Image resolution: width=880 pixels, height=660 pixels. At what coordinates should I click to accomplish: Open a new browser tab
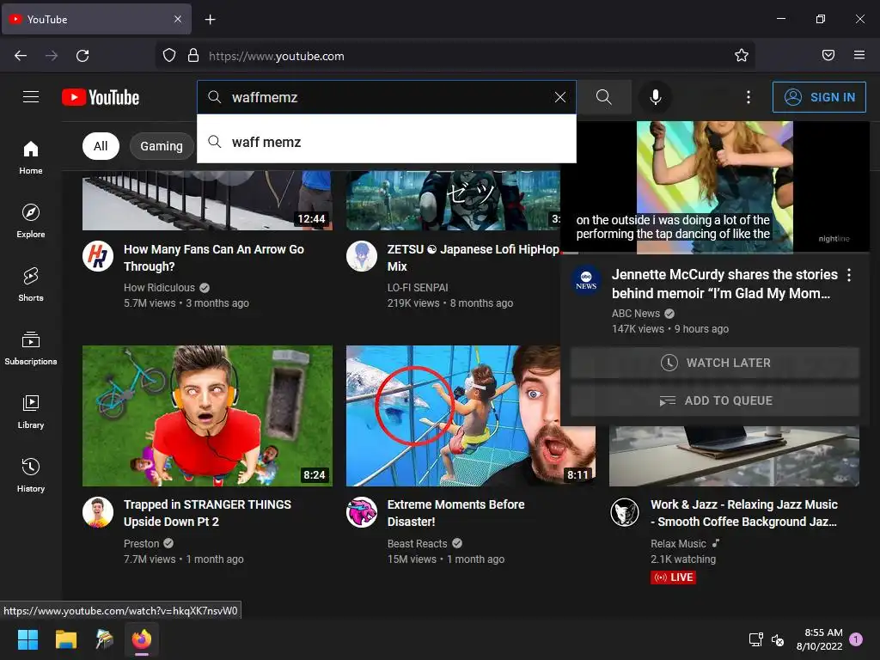[210, 20]
